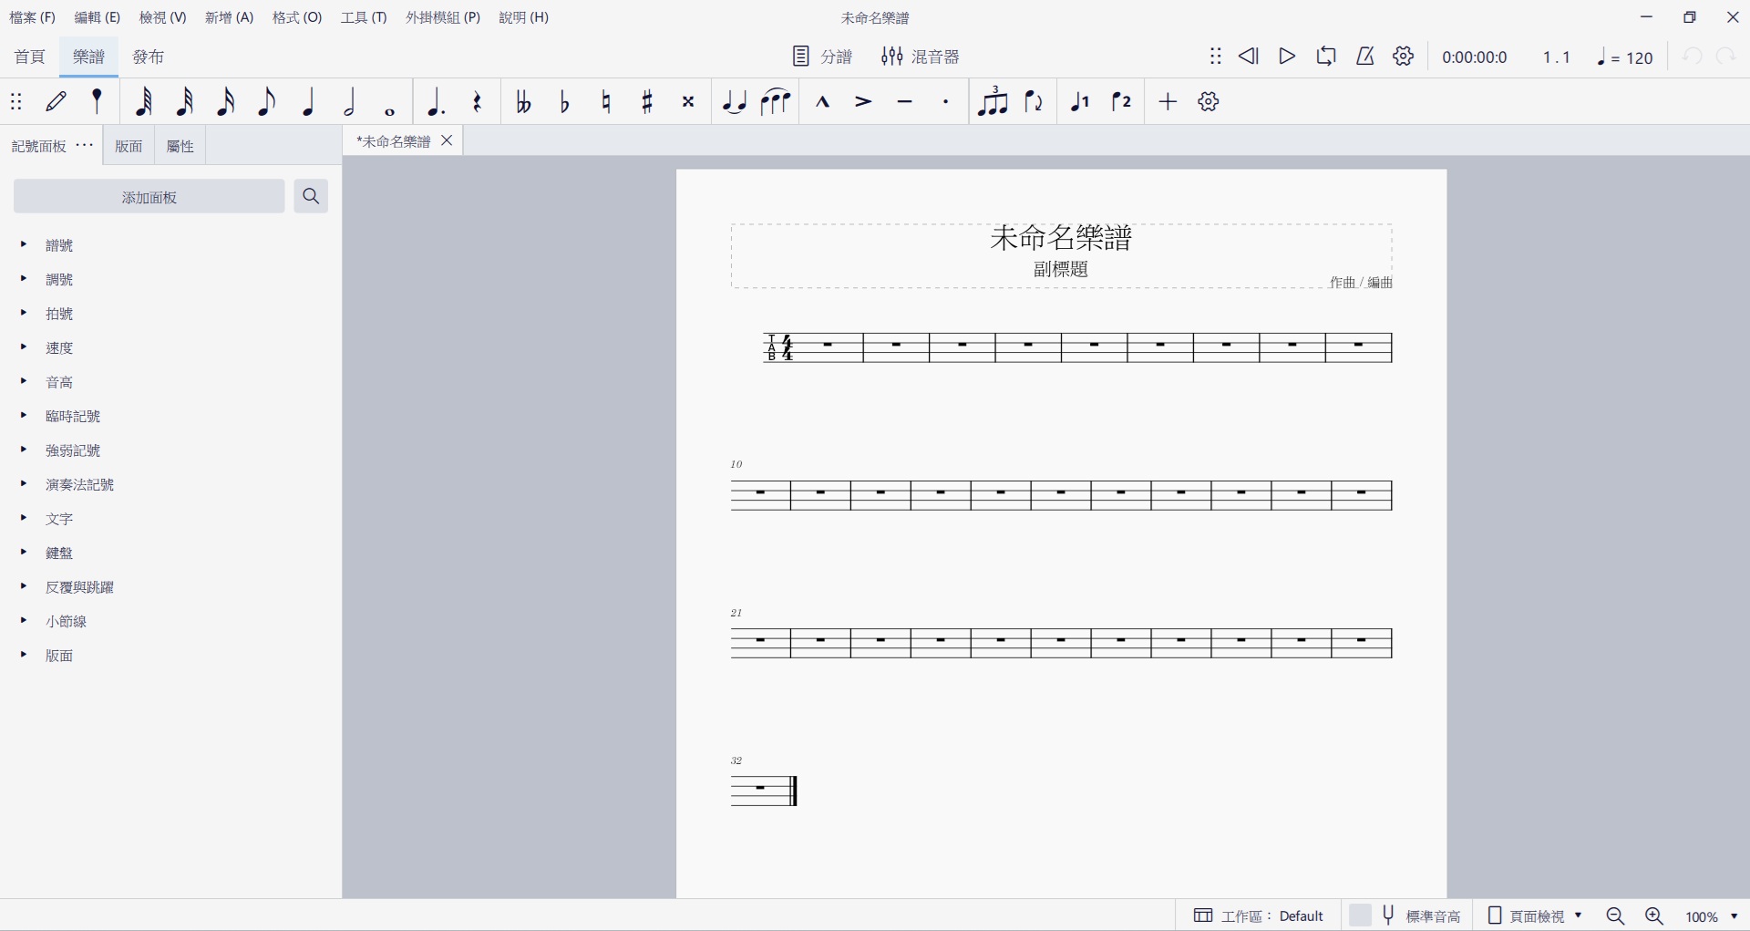Select the eighth note duration
This screenshot has width=1750, height=931.
266,102
